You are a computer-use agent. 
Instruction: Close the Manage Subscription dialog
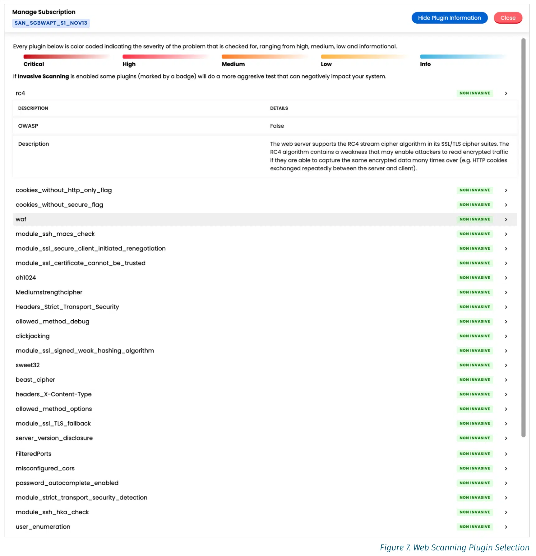[x=508, y=18]
